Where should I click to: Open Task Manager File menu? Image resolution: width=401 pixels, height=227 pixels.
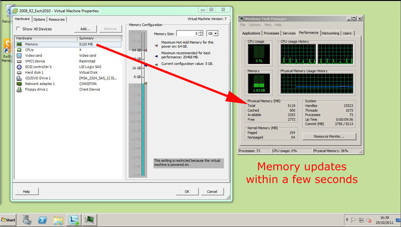coord(242,25)
